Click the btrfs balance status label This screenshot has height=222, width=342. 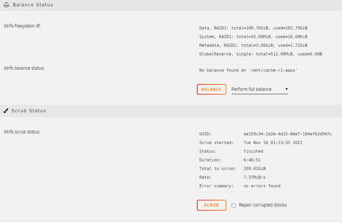click(25, 68)
